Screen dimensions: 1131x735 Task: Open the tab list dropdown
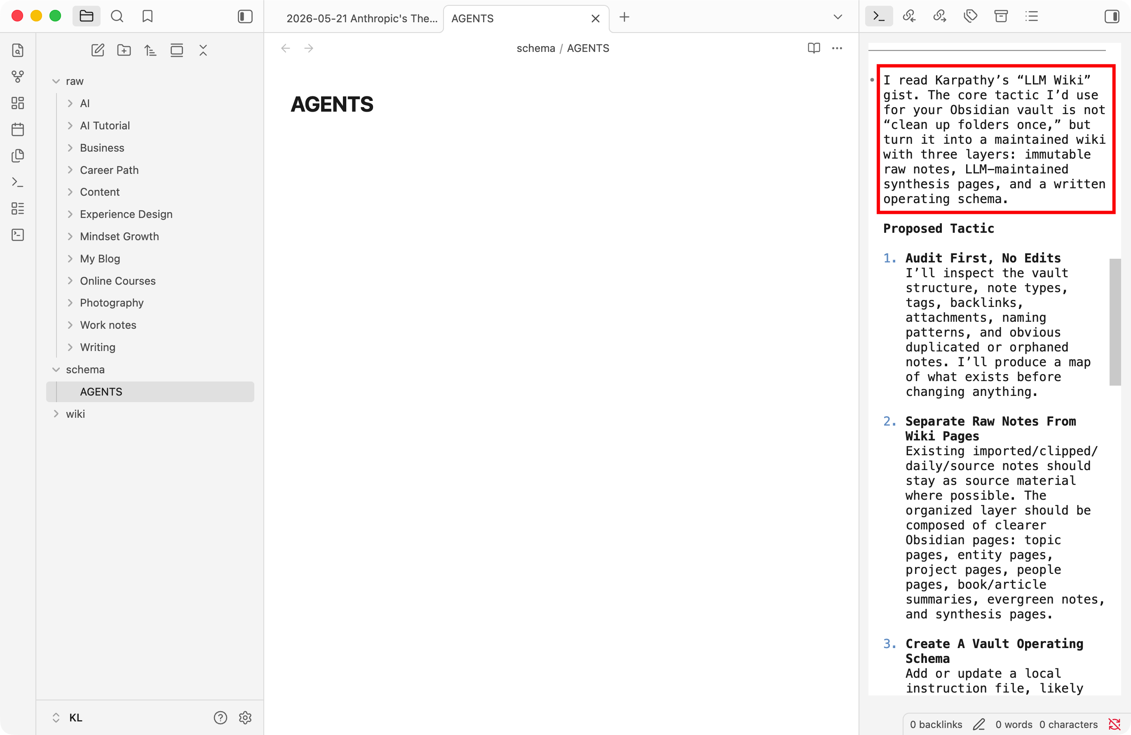837,17
